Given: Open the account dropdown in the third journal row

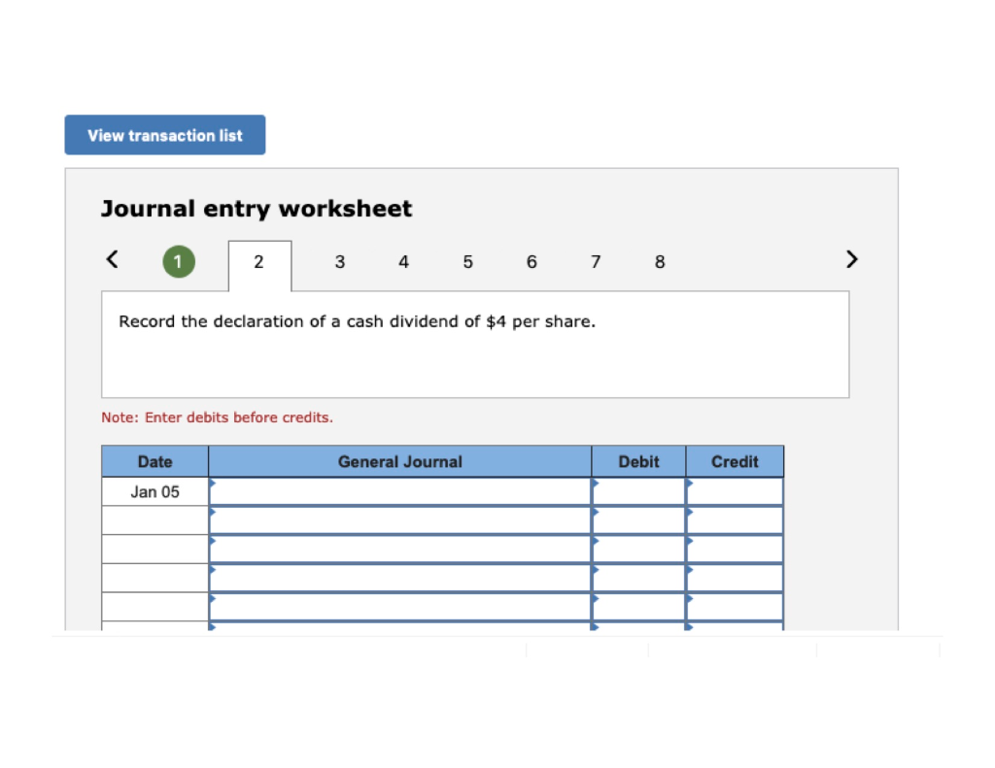Looking at the screenshot, I should click(212, 539).
